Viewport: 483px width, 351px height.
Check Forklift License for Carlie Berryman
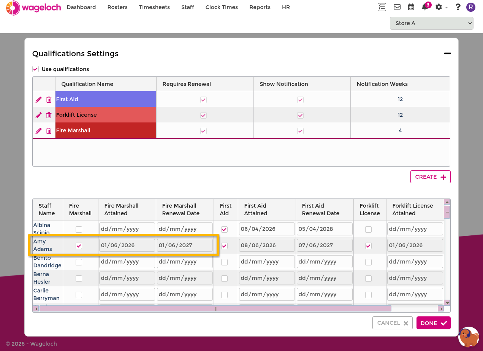[368, 295]
